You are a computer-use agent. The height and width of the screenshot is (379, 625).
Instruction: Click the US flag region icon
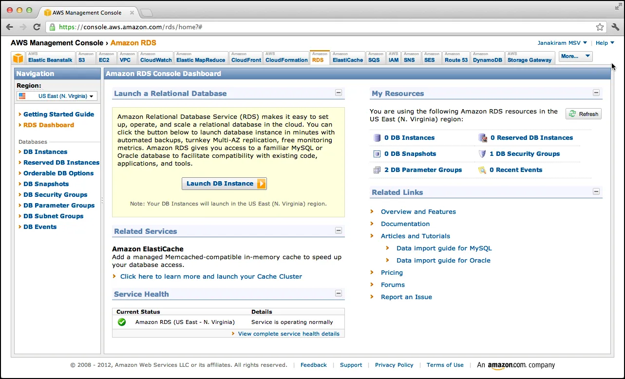click(x=22, y=96)
